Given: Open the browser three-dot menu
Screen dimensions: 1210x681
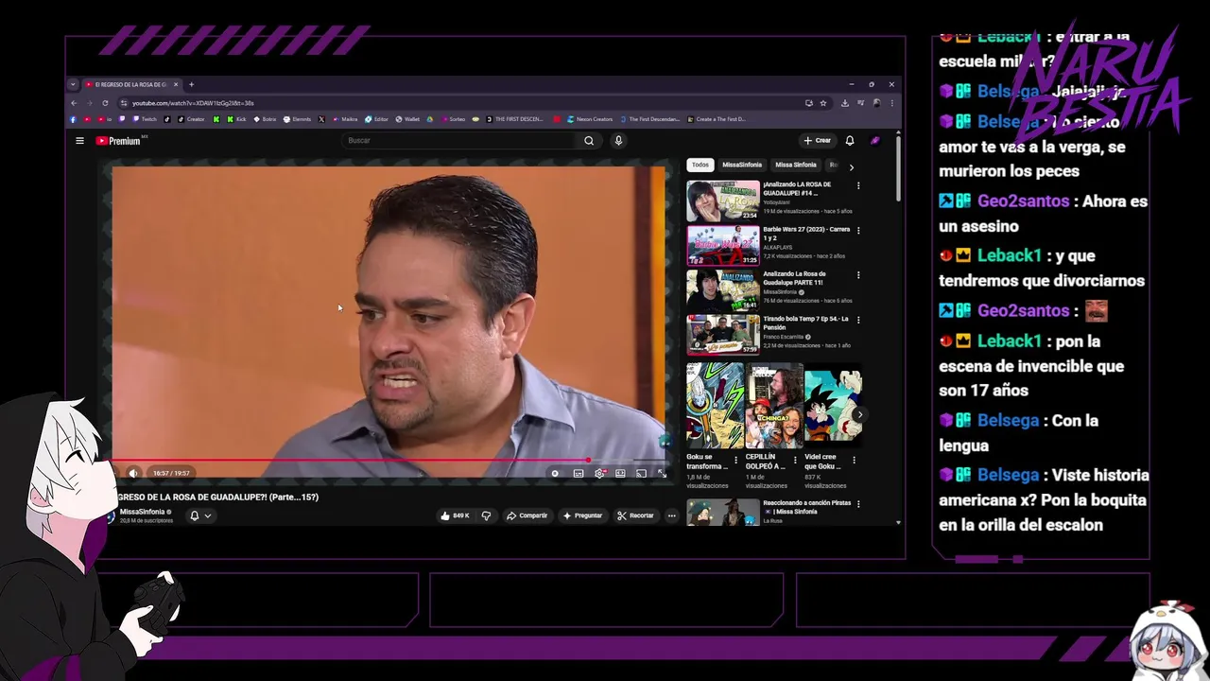Looking at the screenshot, I should [x=891, y=103].
